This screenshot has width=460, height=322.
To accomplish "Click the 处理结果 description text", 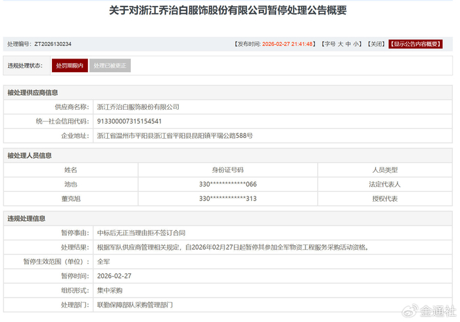I will 233,248.
